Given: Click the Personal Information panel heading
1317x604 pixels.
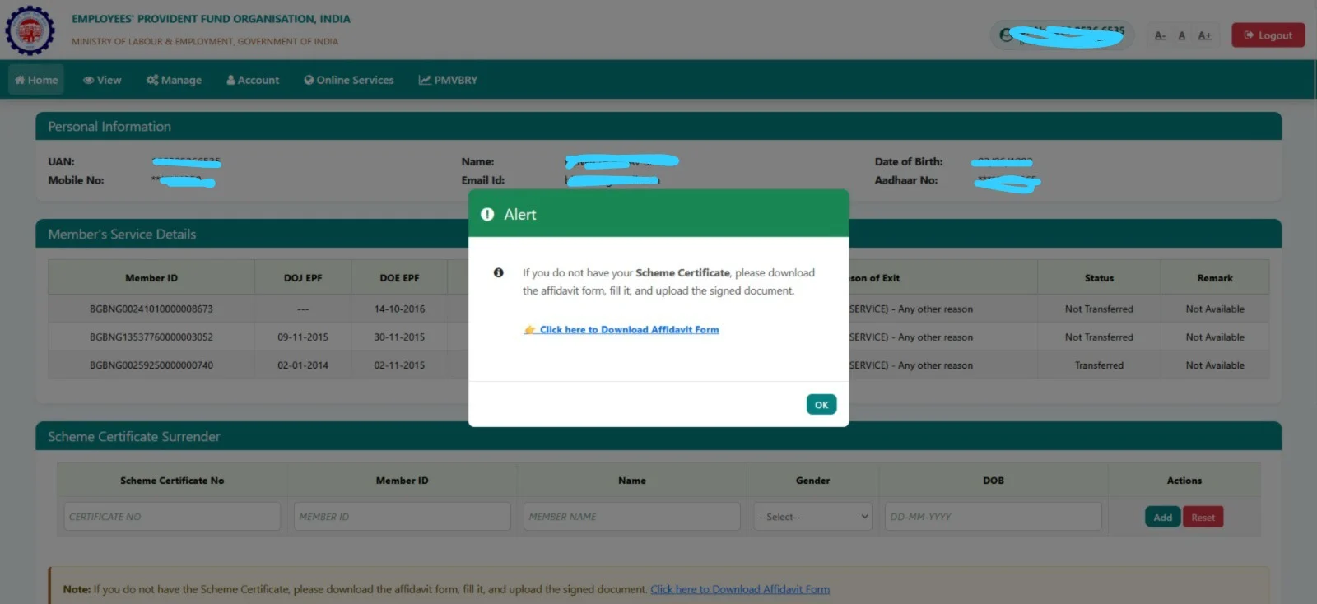Looking at the screenshot, I should (109, 127).
